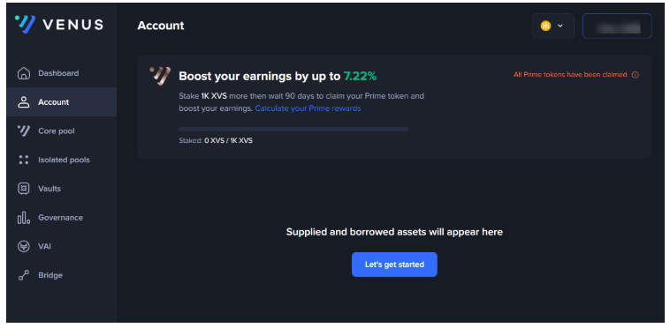Click the Let's get started button
The height and width of the screenshot is (328, 670).
(x=394, y=265)
